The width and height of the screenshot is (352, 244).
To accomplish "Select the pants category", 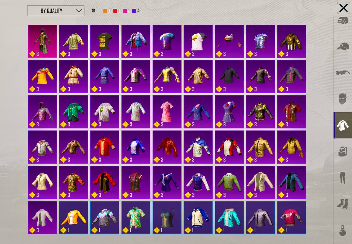I will (x=343, y=178).
